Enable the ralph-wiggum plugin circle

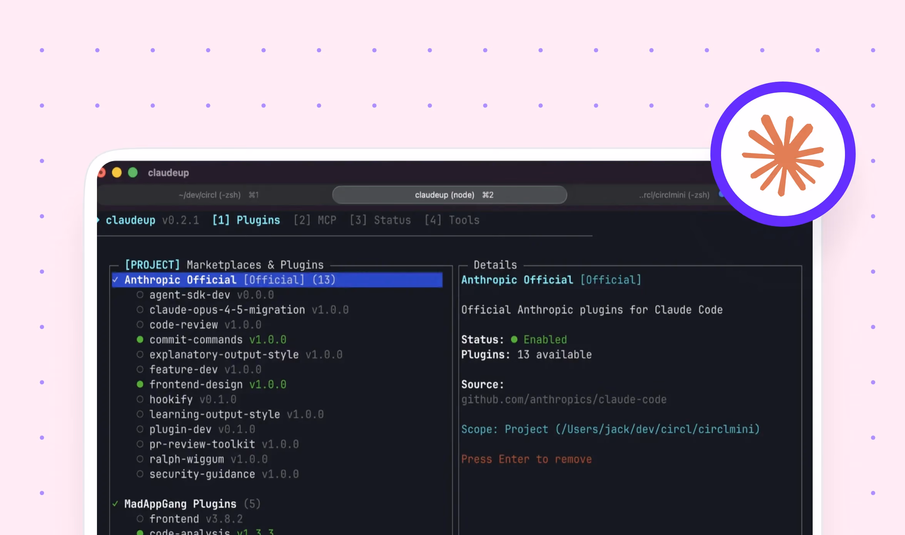click(x=140, y=459)
